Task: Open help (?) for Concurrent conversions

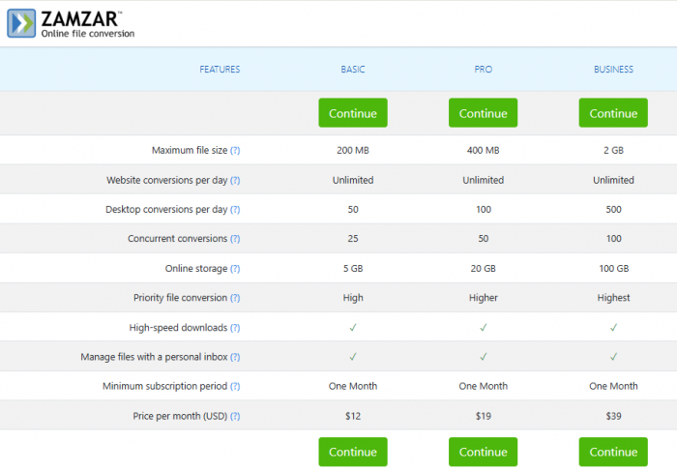Action: pos(235,239)
